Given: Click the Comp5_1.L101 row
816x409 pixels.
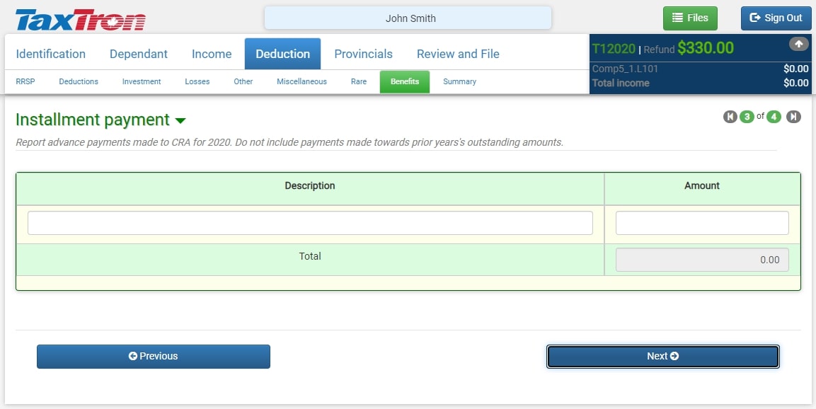Looking at the screenshot, I should 700,69.
